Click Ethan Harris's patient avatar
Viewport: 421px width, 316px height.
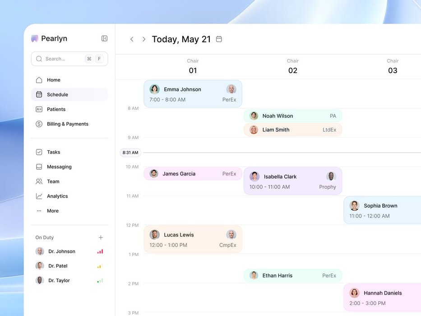click(x=254, y=275)
